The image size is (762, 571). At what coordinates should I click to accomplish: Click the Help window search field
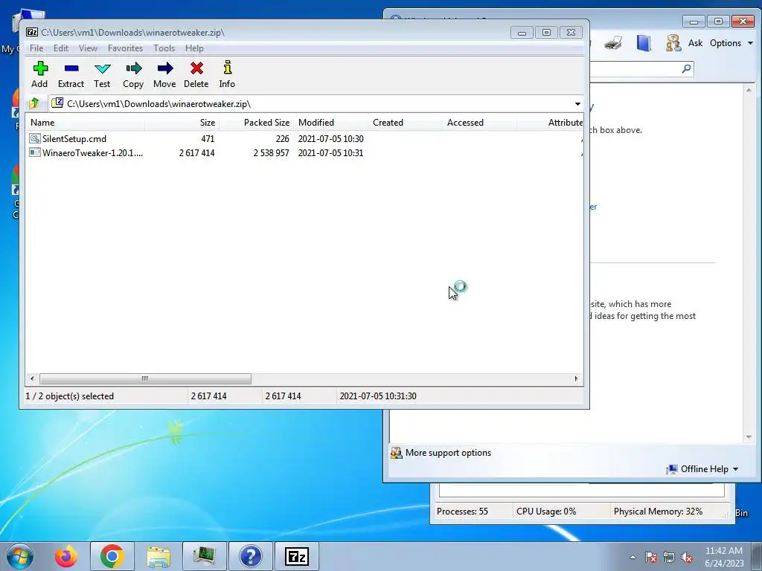634,68
